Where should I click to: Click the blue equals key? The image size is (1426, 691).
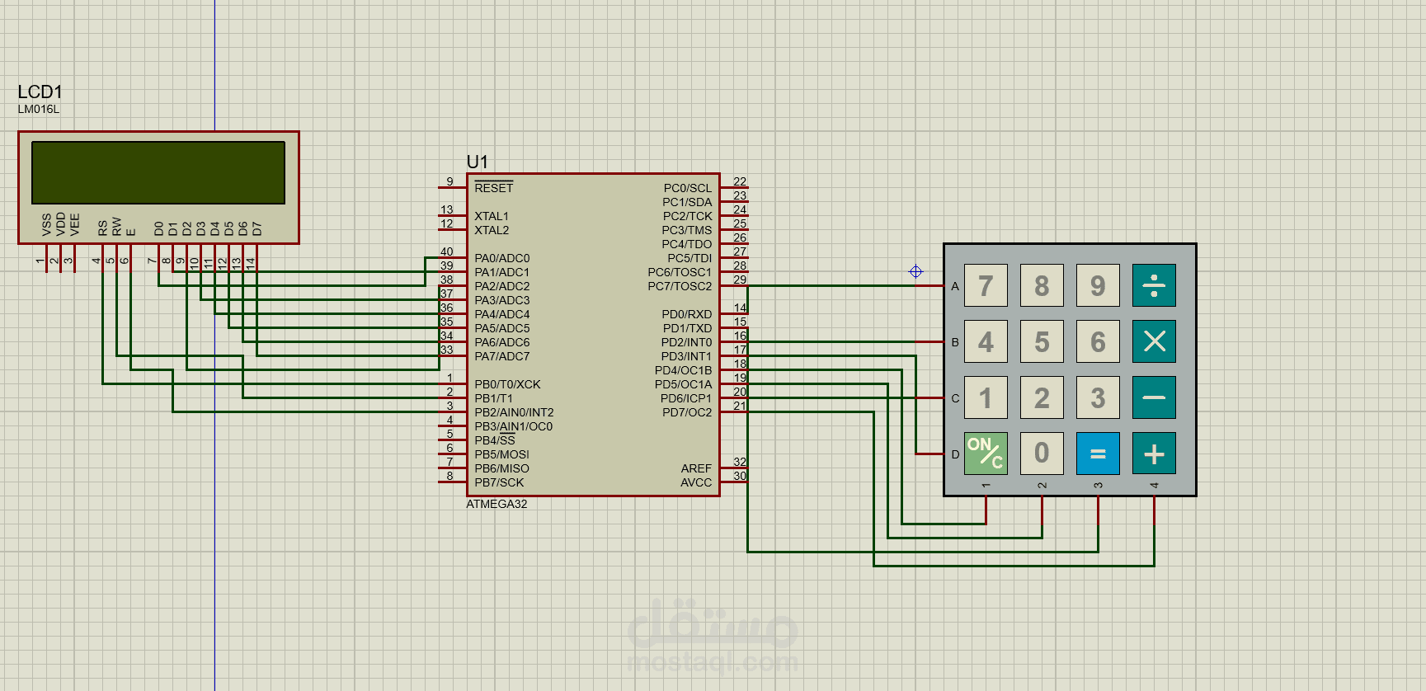[1098, 454]
